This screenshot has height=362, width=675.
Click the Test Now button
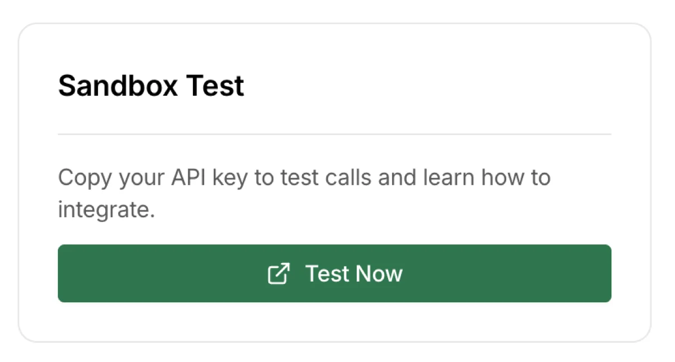[334, 274]
